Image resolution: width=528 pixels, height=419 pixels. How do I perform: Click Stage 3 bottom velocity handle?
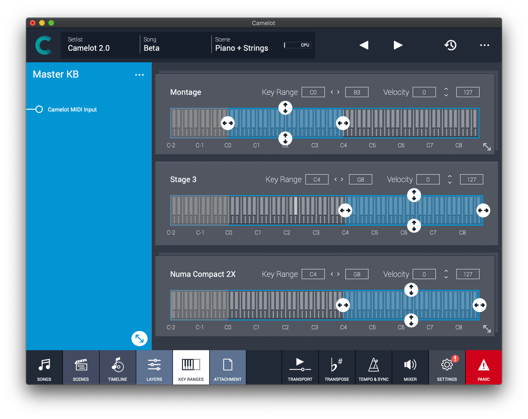pos(414,225)
